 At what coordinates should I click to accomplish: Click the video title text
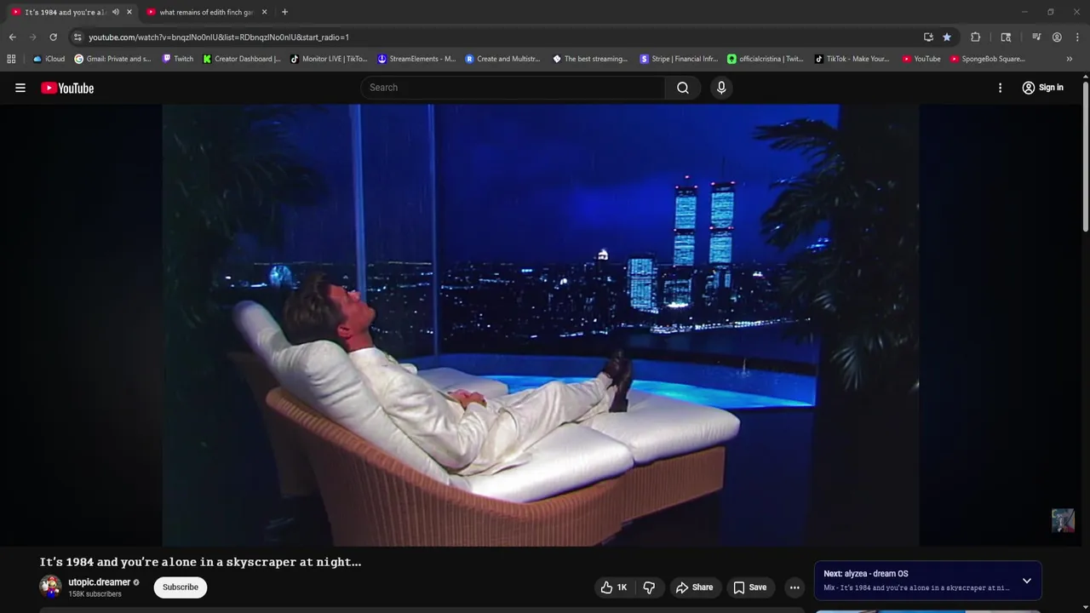(x=200, y=562)
